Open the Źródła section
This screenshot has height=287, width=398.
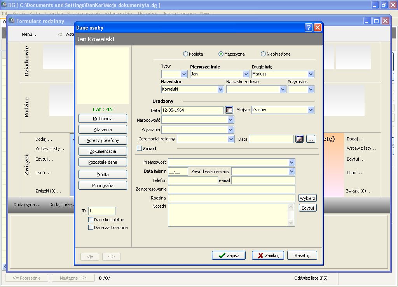(x=103, y=175)
